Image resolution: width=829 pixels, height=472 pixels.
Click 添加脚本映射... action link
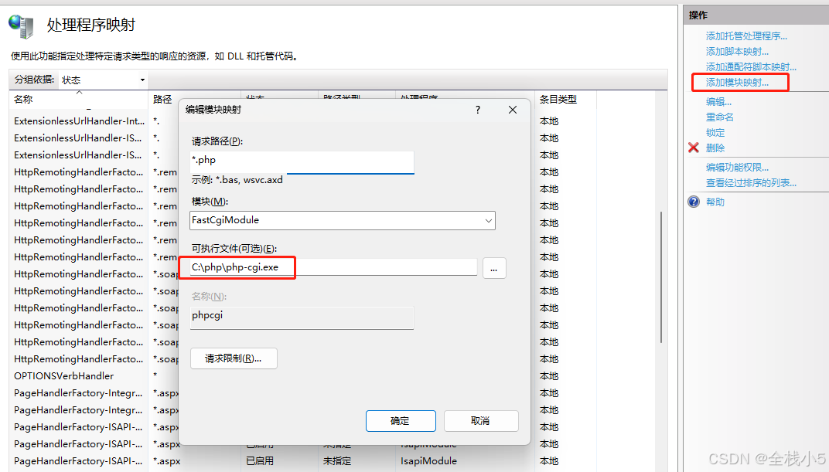(x=738, y=51)
